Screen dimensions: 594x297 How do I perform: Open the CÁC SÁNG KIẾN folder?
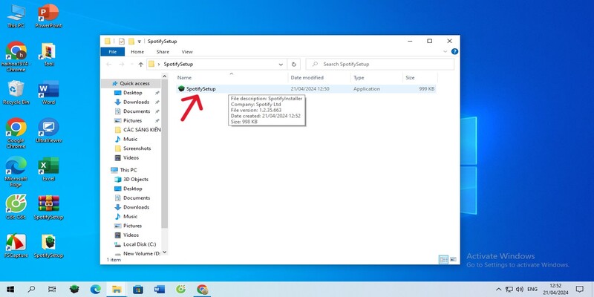[x=137, y=130]
